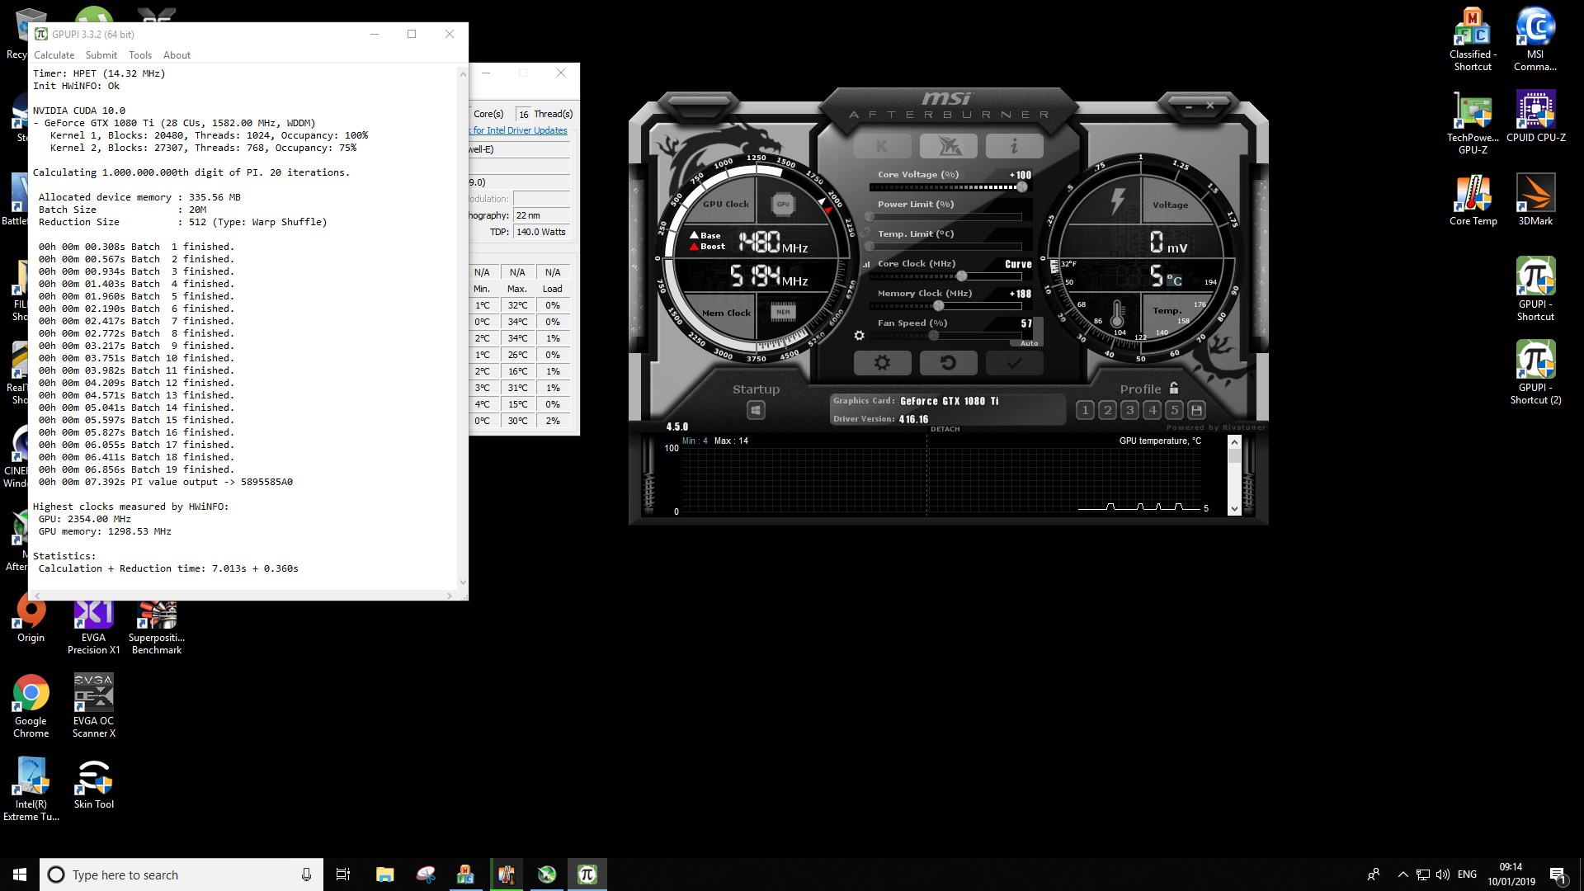Open GPUPI About menu
The height and width of the screenshot is (891, 1584).
(x=177, y=55)
